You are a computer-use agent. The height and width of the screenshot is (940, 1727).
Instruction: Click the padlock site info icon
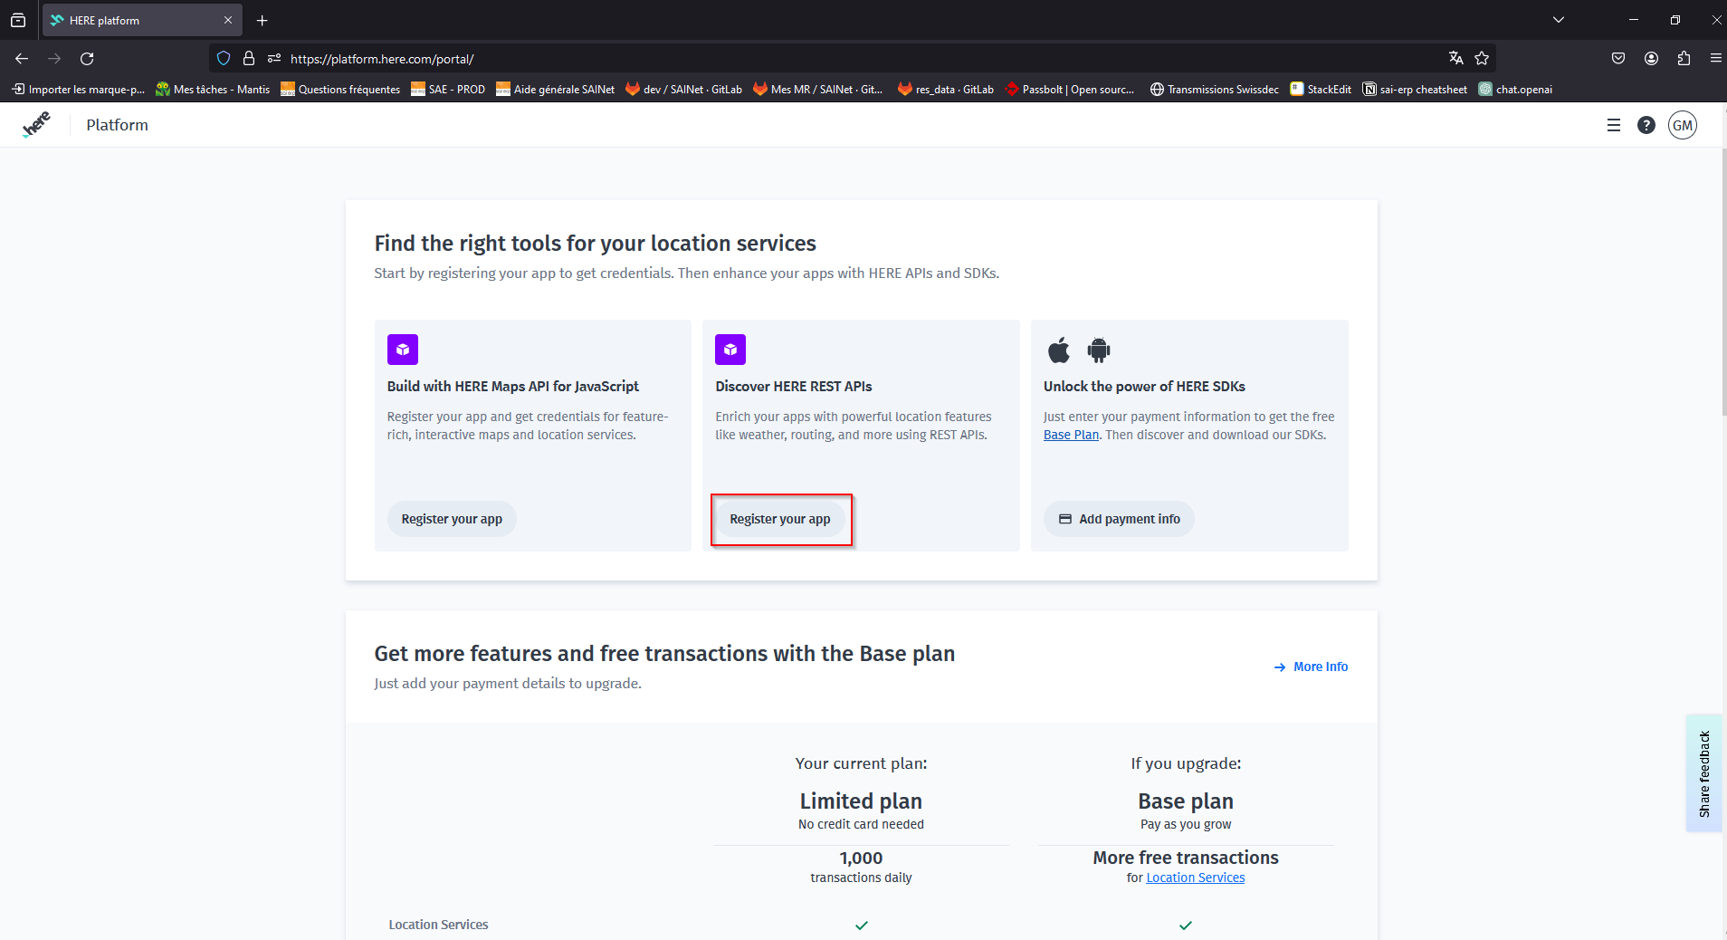[x=249, y=59]
